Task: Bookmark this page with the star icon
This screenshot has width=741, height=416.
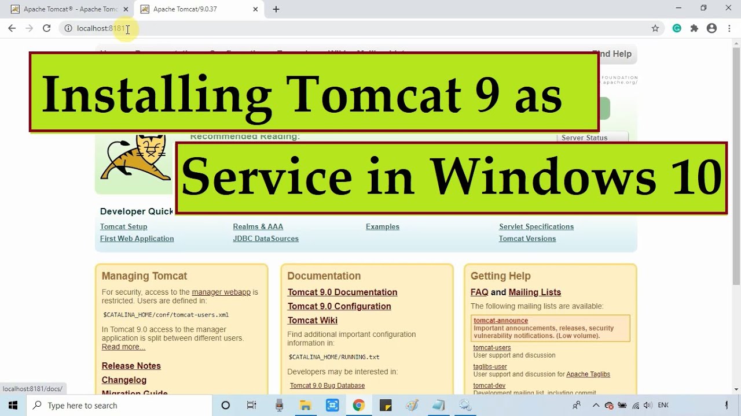Action: 655,28
